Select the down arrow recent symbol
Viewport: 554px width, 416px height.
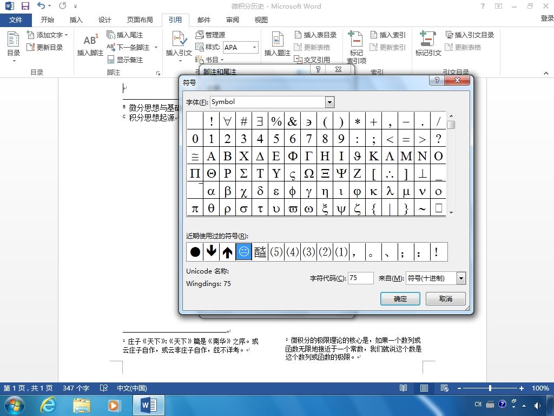pos(212,252)
